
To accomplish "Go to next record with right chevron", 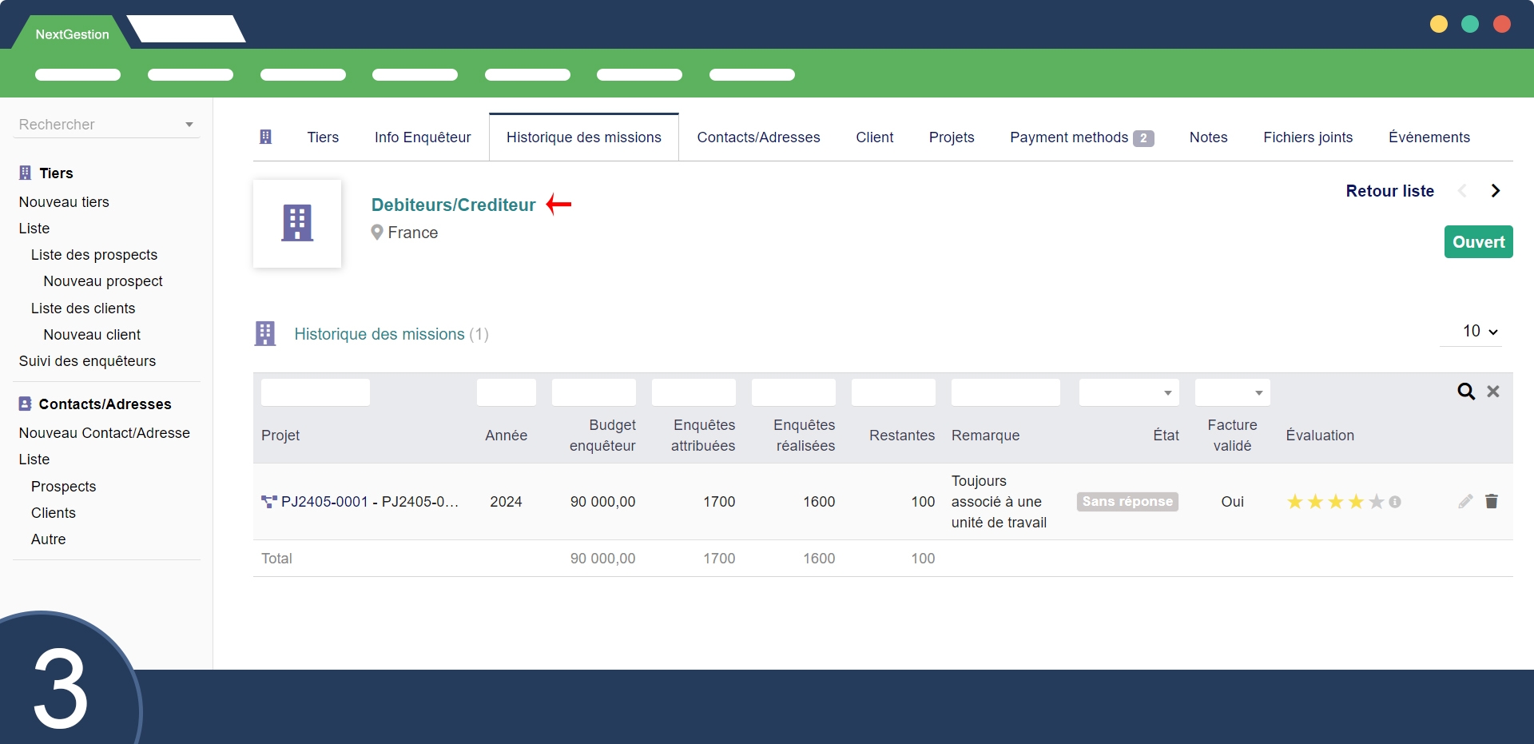I will point(1495,191).
